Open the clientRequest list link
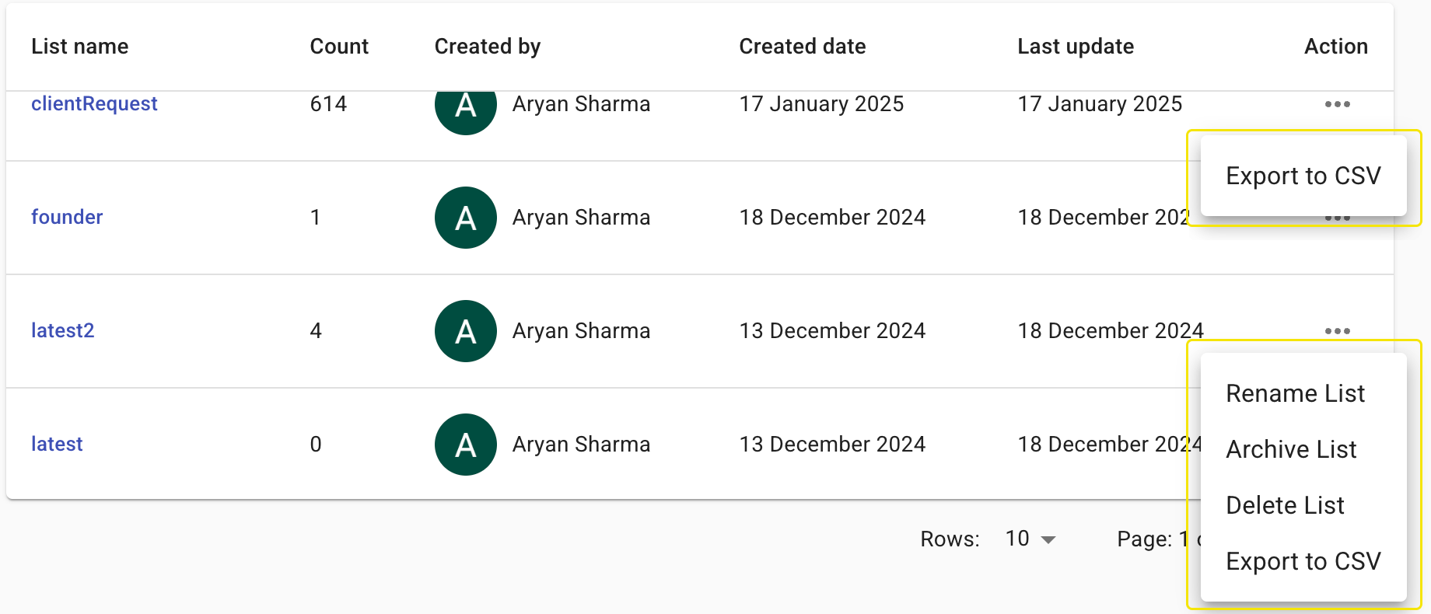 [94, 104]
